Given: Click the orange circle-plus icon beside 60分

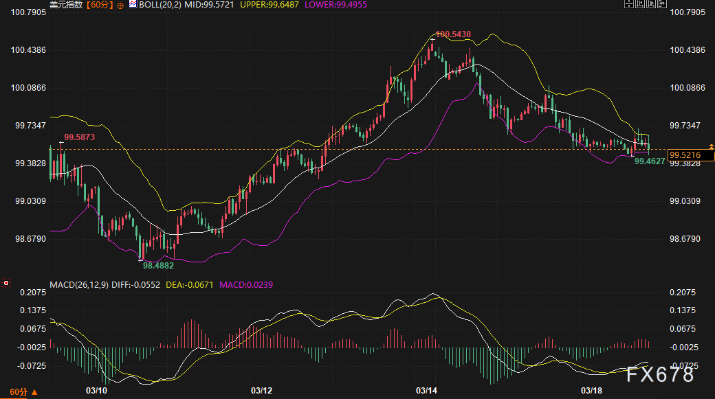Looking at the screenshot, I should tap(121, 5).
